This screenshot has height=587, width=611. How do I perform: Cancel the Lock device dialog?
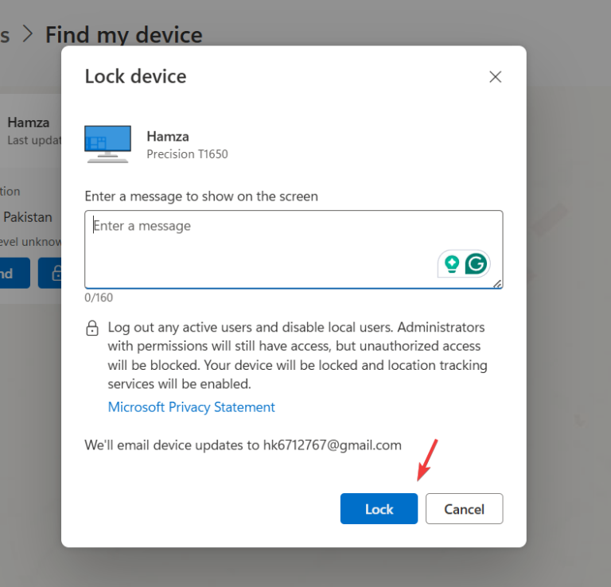(x=464, y=509)
